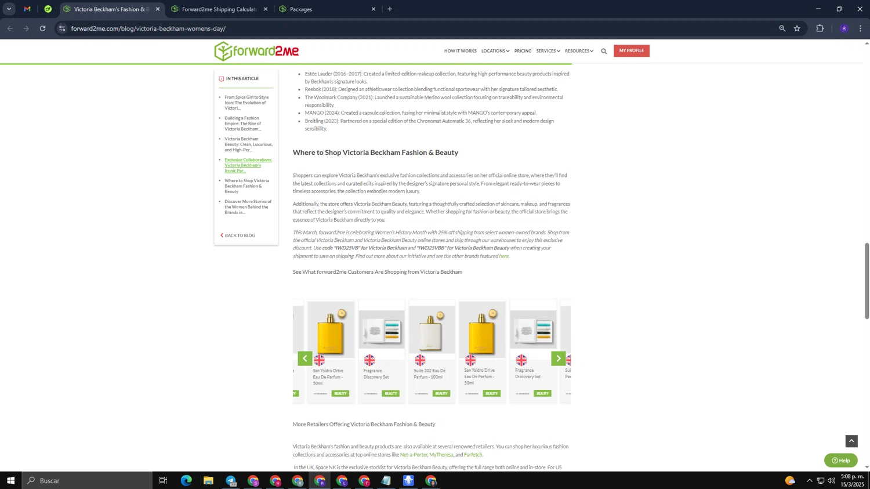Screen dimensions: 870x489
Task: Switch to Forward2me Shipping Calculator tab
Action: pos(219,9)
